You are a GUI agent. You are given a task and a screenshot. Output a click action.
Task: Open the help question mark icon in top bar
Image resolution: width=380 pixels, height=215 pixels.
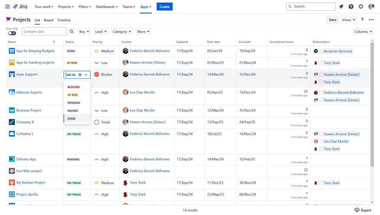pyautogui.click(x=351, y=6)
